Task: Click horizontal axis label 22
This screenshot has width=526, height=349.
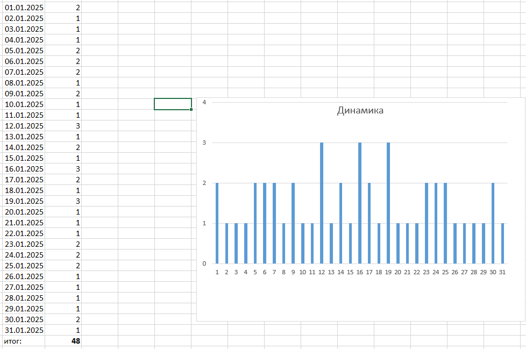Action: pyautogui.click(x=417, y=272)
